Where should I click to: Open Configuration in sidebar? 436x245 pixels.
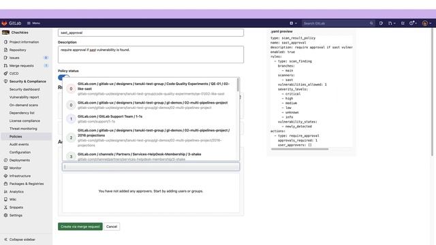click(x=20, y=152)
